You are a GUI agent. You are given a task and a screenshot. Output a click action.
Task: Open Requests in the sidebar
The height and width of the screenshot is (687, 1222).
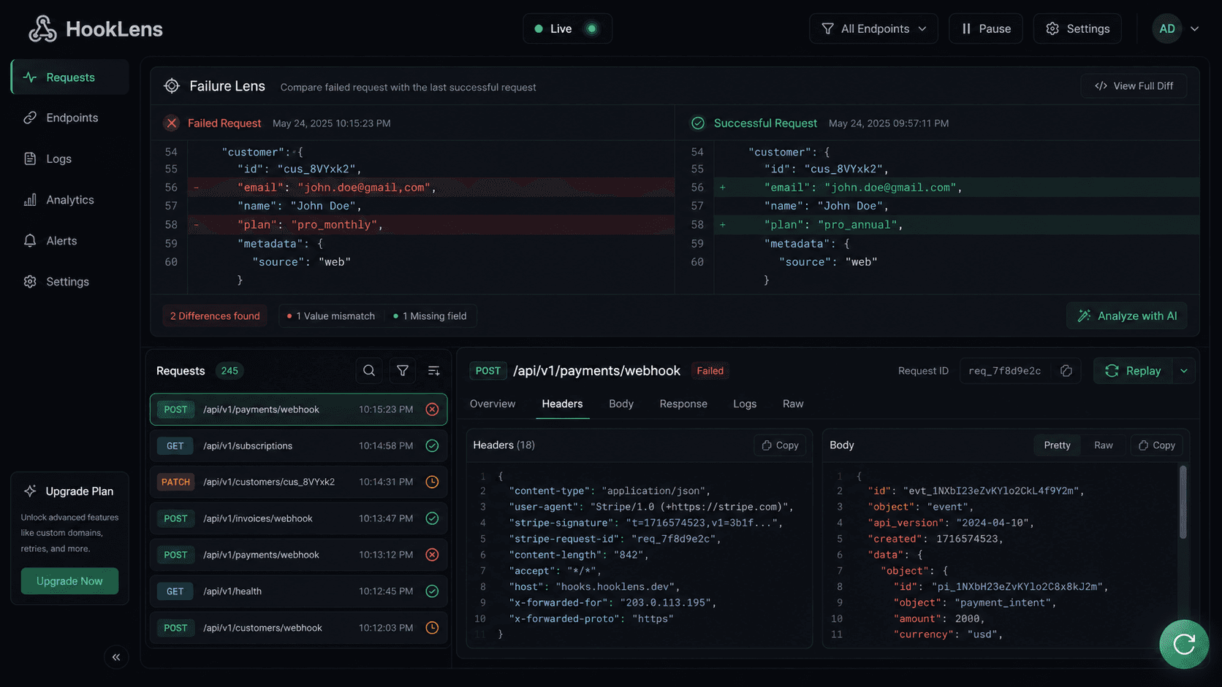[70, 77]
